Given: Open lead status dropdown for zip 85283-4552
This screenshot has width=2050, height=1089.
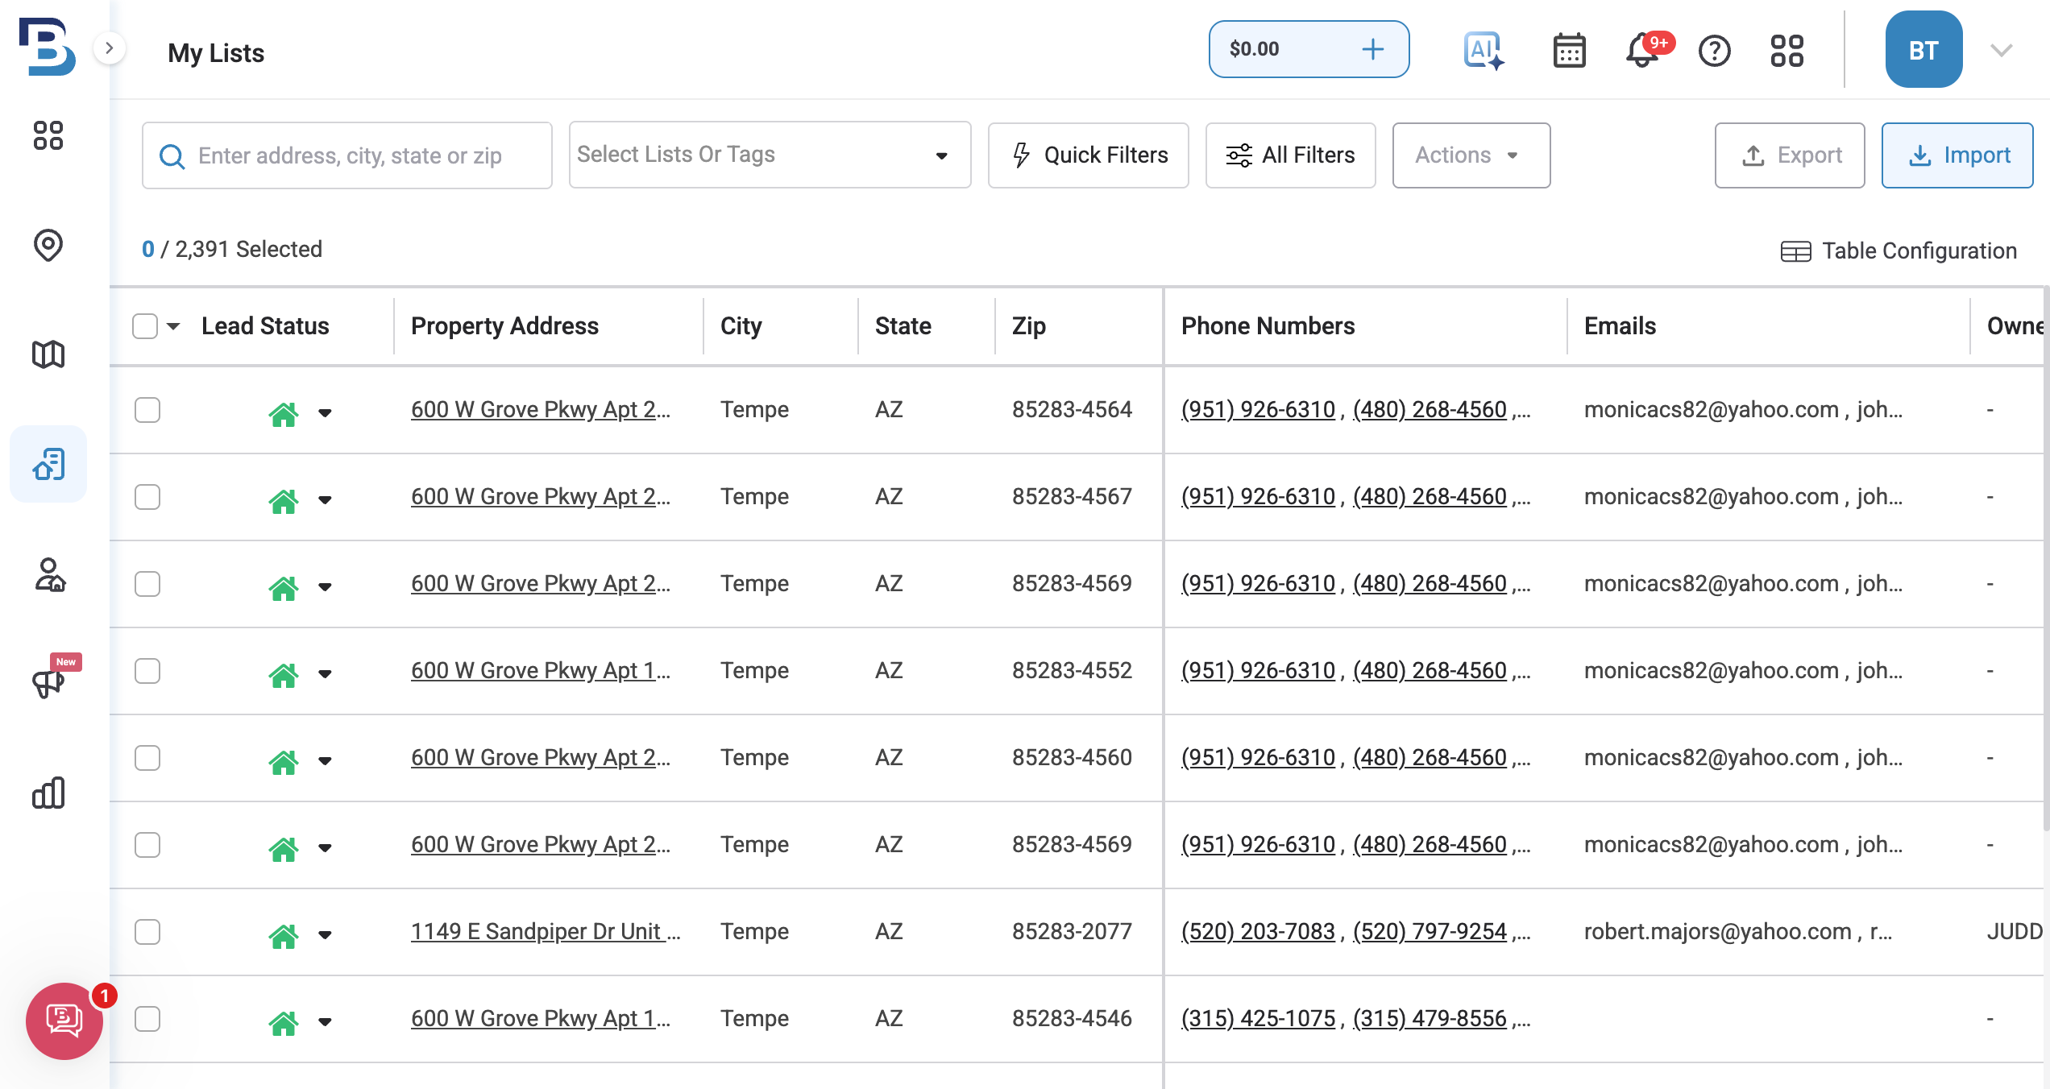Looking at the screenshot, I should [325, 674].
